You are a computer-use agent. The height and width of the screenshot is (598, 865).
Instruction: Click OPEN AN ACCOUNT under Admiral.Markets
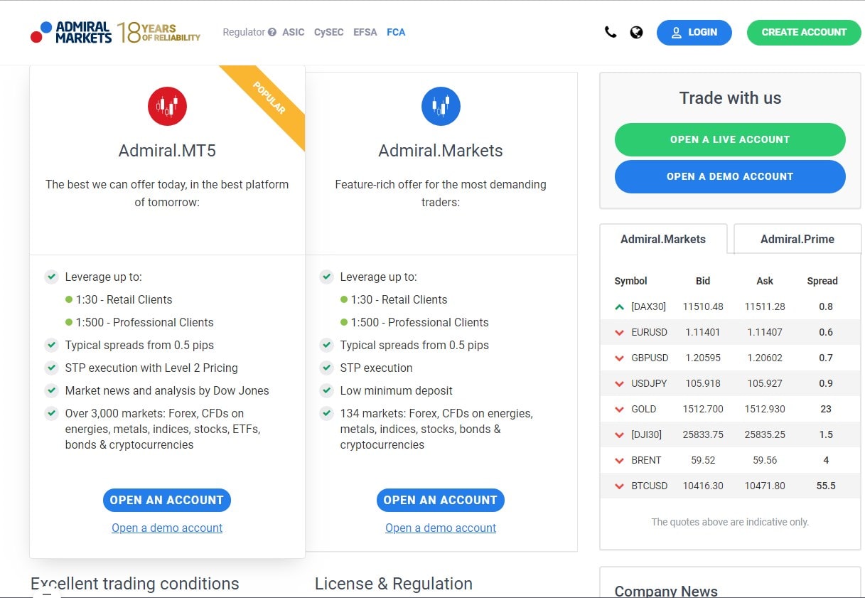click(x=441, y=500)
